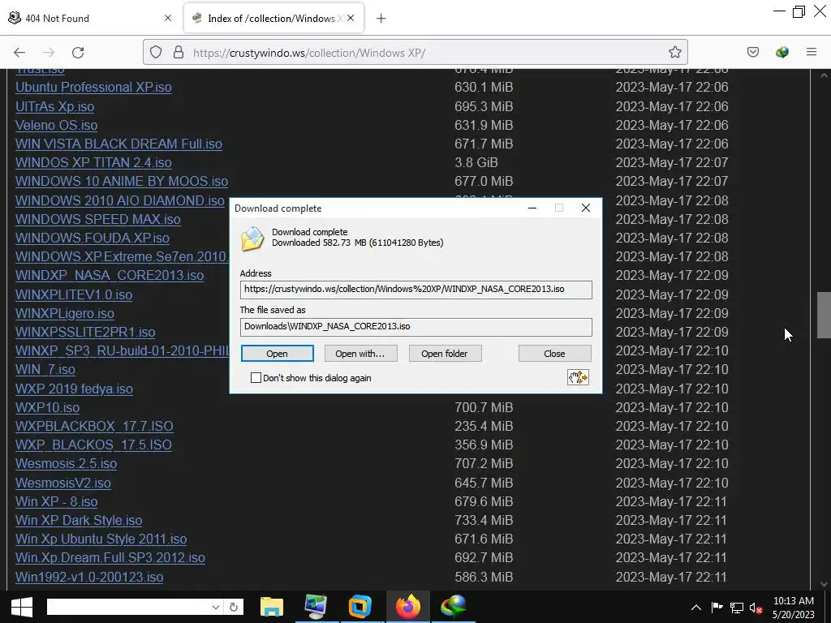
Task: Click the folder icon in Download complete dialog
Action: [x=252, y=238]
